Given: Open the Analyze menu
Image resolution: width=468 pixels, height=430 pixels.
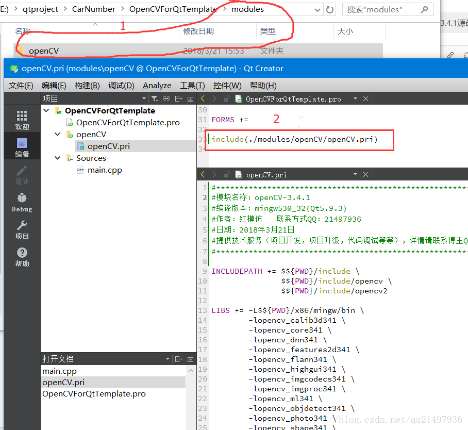Looking at the screenshot, I should (x=157, y=86).
